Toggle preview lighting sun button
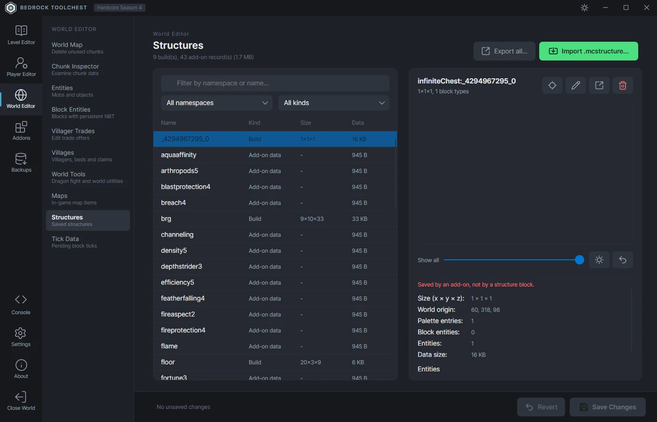The width and height of the screenshot is (657, 422). 599,260
